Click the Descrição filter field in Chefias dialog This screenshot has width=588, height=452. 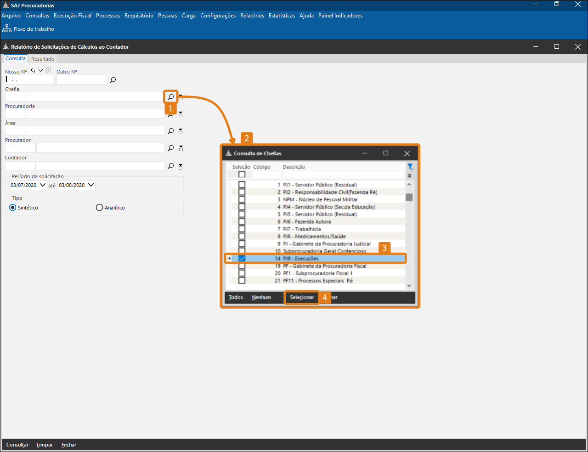(x=343, y=175)
